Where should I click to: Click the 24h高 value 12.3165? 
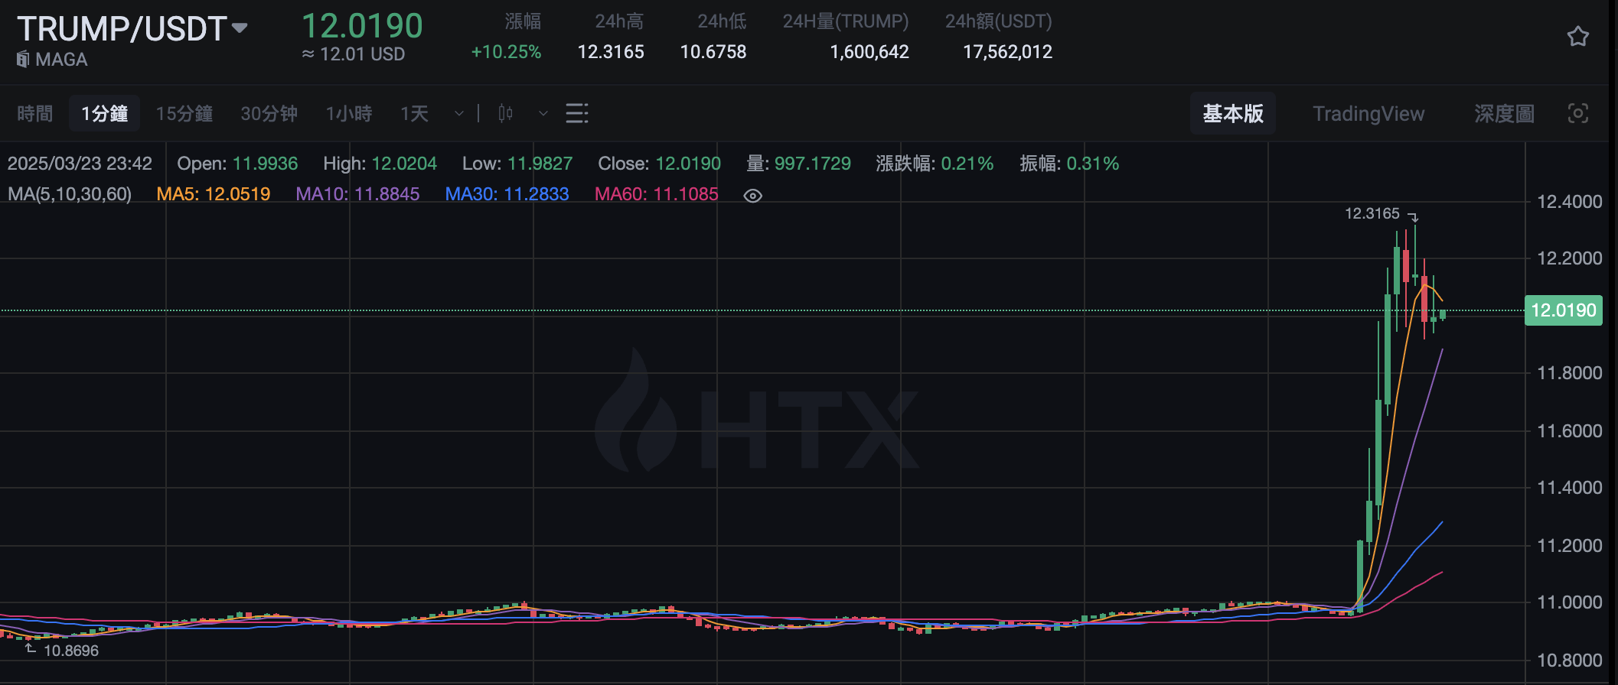[x=611, y=52]
